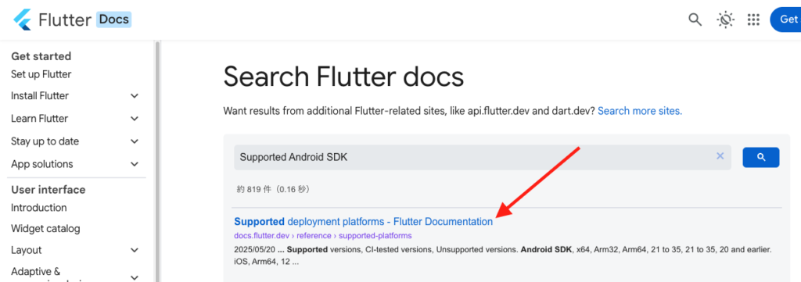801x282 pixels.
Task: Open the Introduction sidebar item
Action: click(39, 208)
